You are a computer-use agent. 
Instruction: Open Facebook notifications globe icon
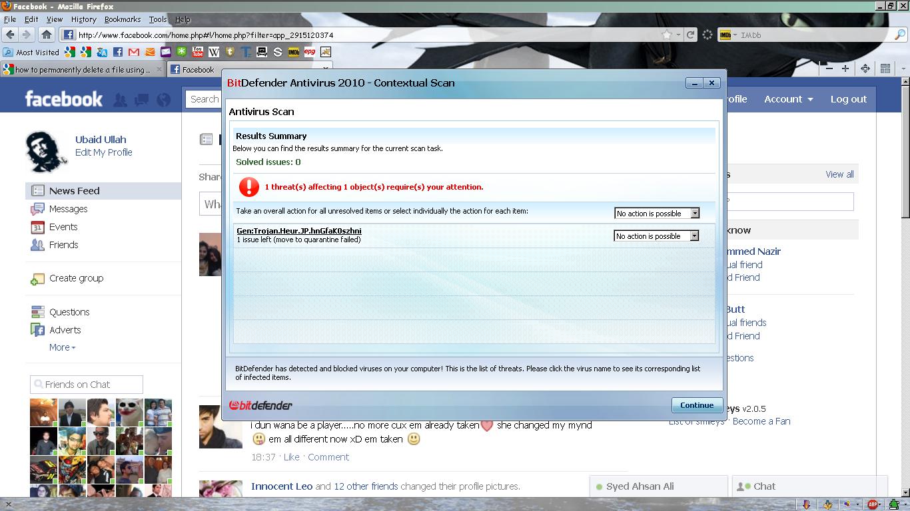click(x=163, y=100)
